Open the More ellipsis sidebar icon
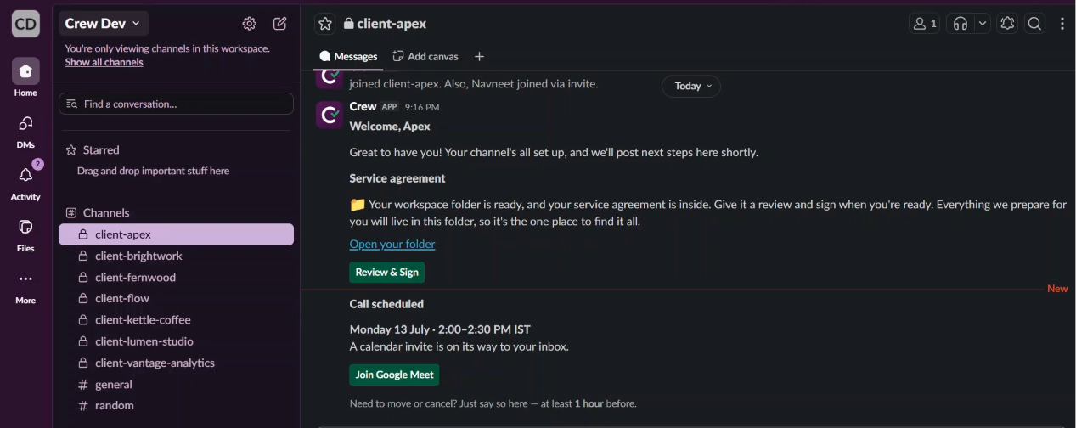The width and height of the screenshot is (1076, 428). (x=25, y=279)
